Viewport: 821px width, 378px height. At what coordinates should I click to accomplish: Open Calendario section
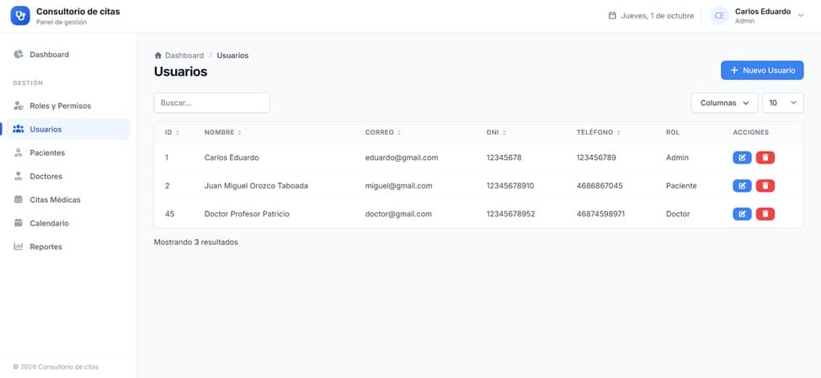click(67, 223)
